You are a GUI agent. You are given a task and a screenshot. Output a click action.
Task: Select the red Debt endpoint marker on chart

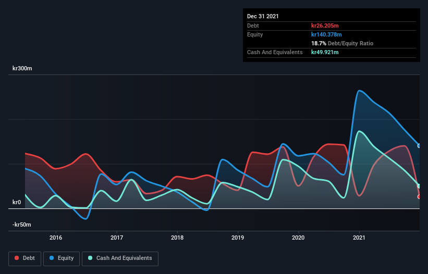(419, 197)
